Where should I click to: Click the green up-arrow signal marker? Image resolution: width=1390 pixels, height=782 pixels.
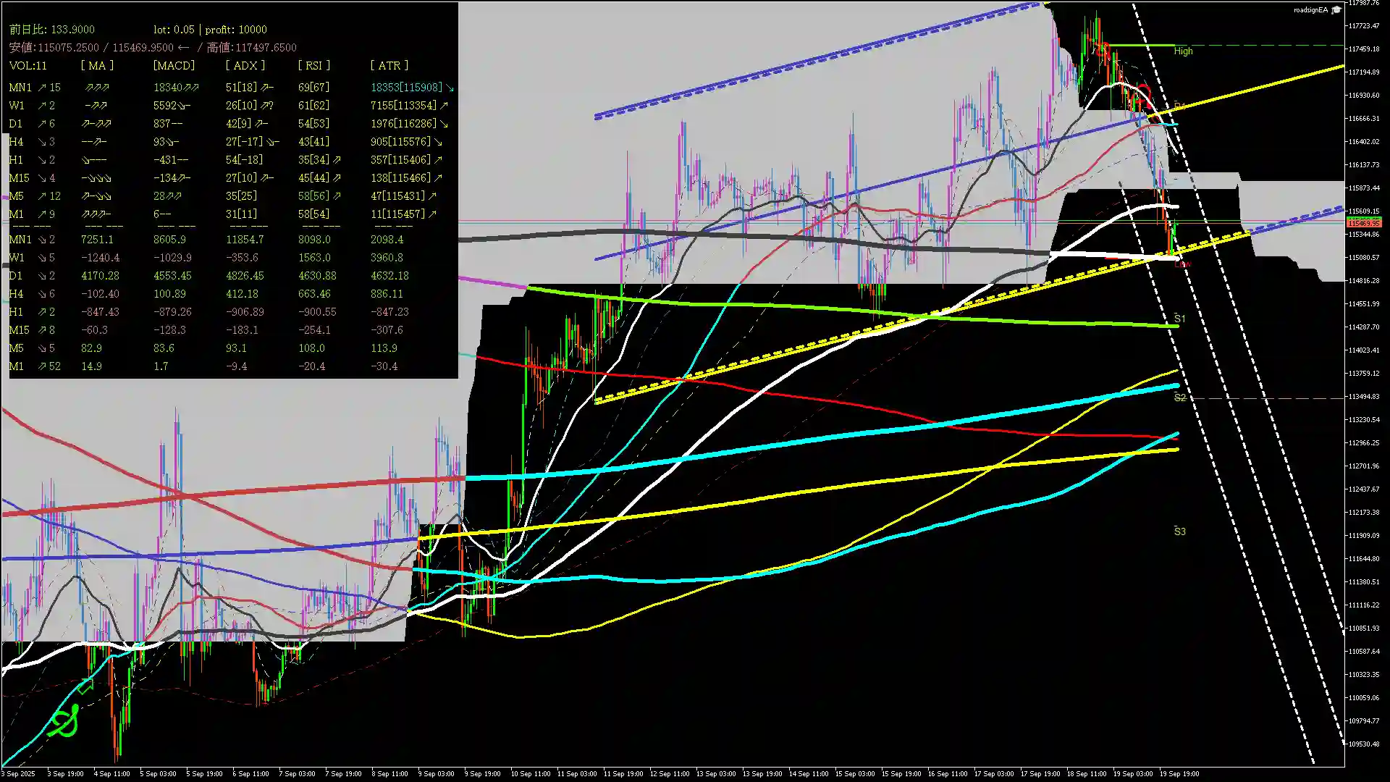tap(85, 686)
